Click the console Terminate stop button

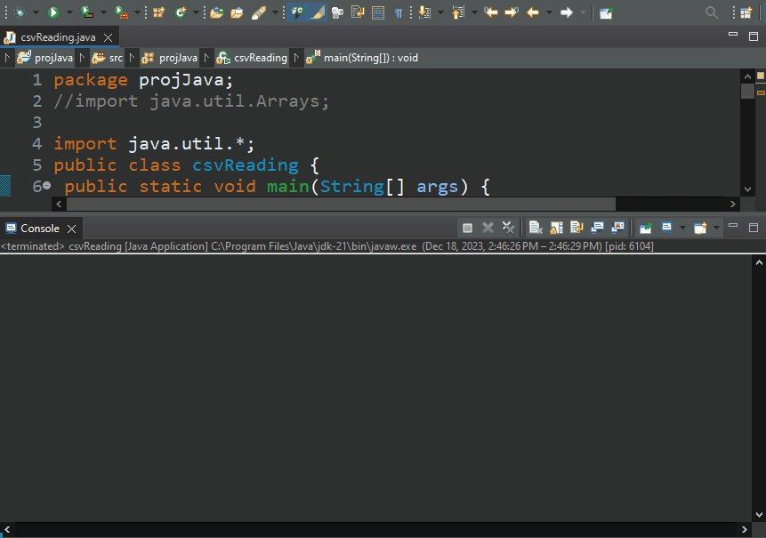click(467, 228)
